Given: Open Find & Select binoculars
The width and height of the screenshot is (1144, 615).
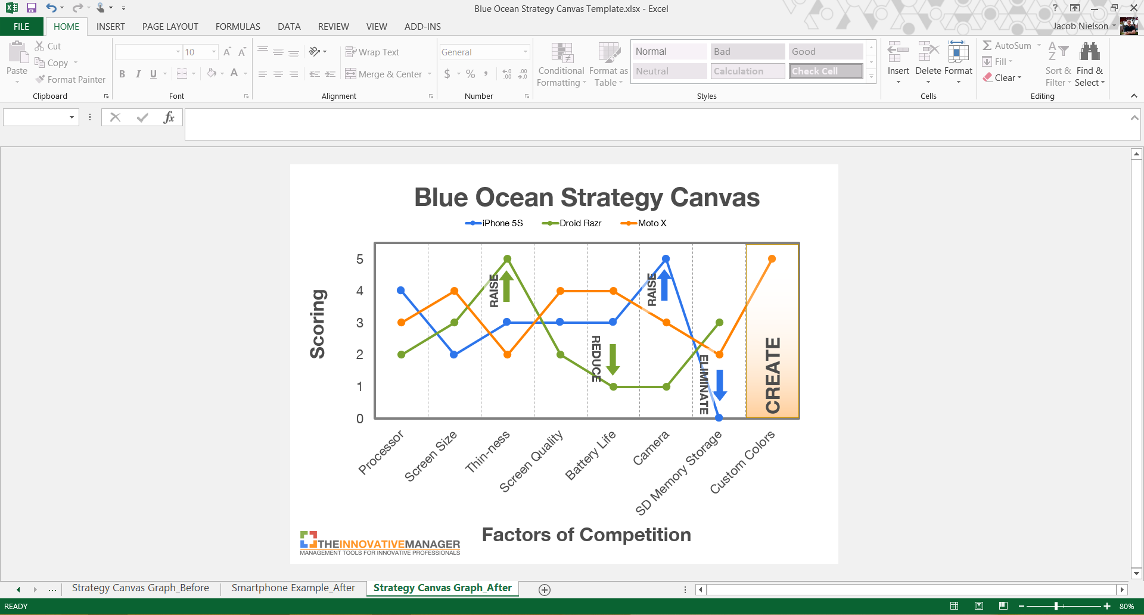Looking at the screenshot, I should (x=1090, y=64).
